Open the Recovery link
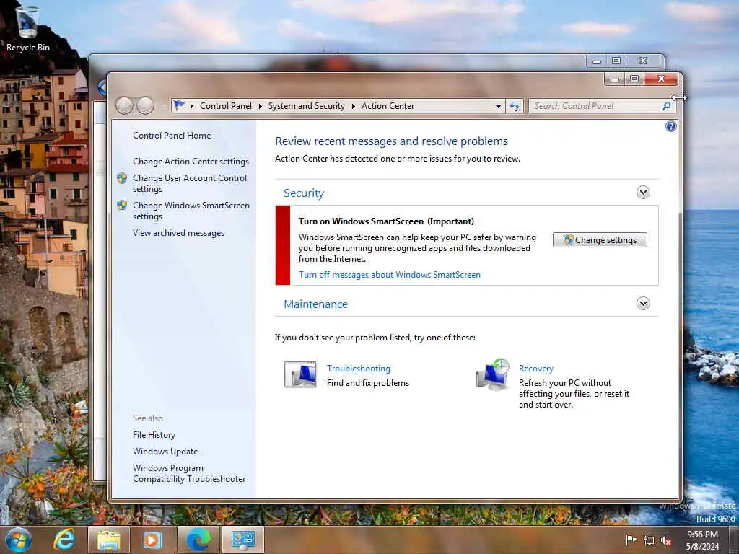The height and width of the screenshot is (554, 739). 536,369
